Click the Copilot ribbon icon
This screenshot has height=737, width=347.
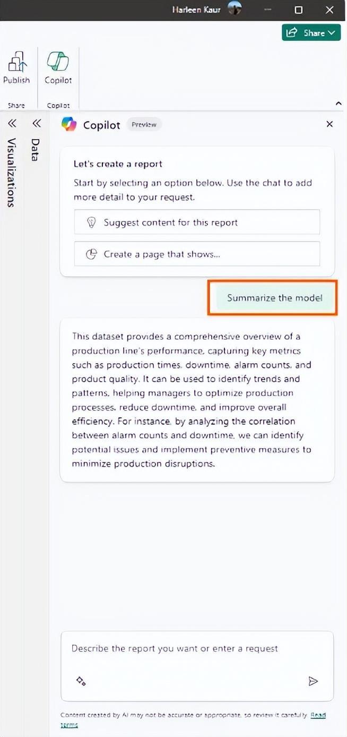pos(58,63)
